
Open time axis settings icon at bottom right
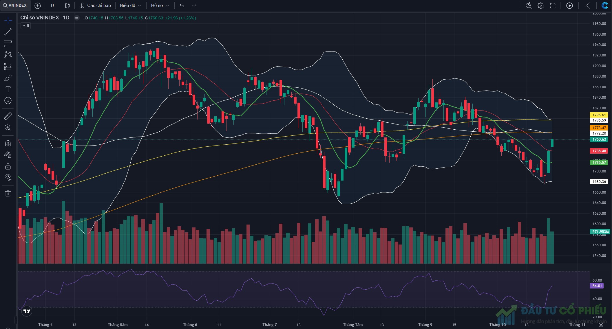pos(601,325)
